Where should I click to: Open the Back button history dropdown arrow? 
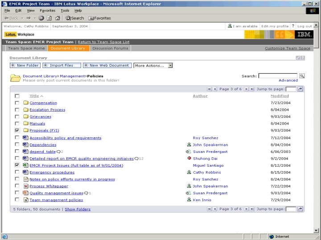(x=22, y=18)
